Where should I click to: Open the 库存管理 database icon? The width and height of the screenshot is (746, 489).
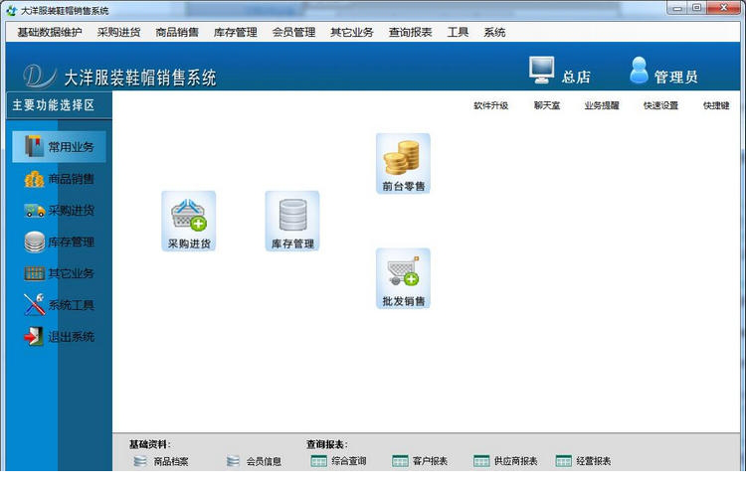pyautogui.click(x=292, y=221)
